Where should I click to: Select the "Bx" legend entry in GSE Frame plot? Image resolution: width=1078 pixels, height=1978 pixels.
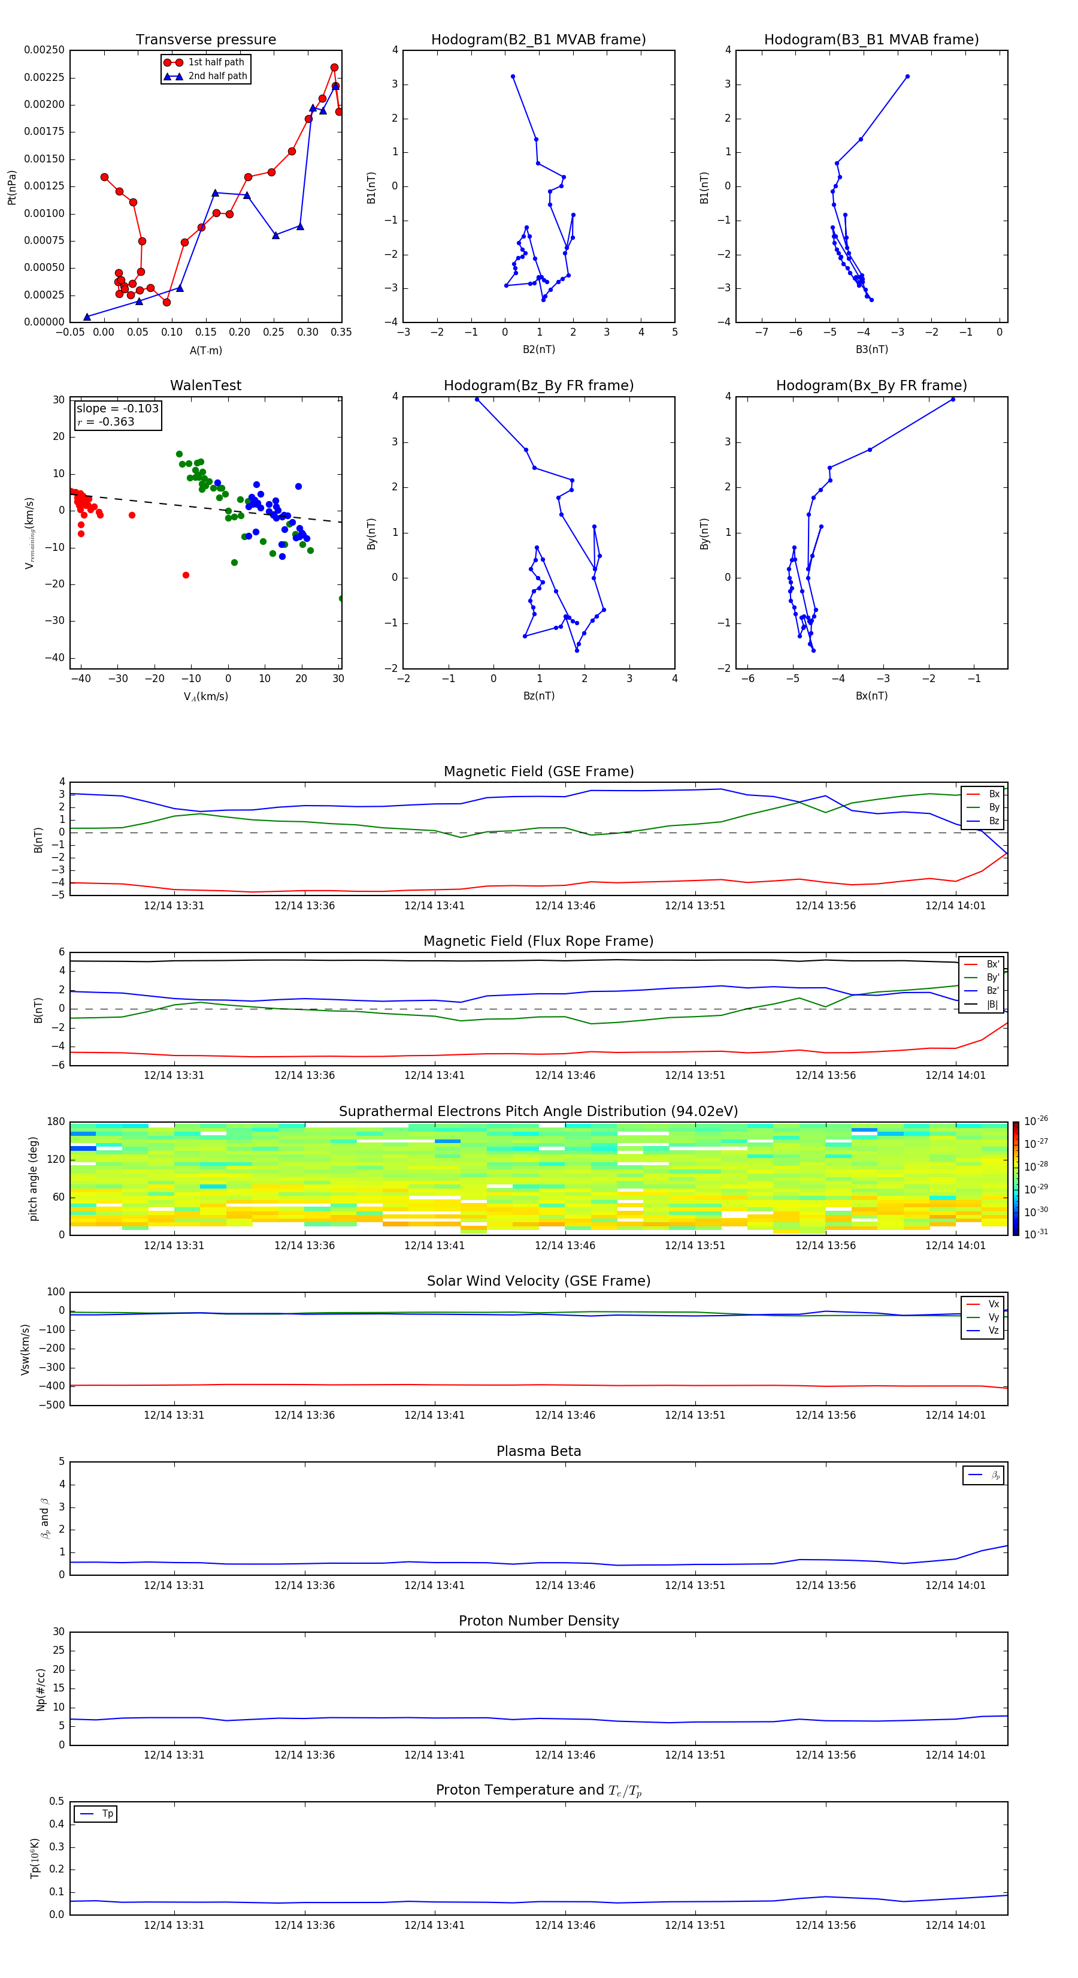983,794
